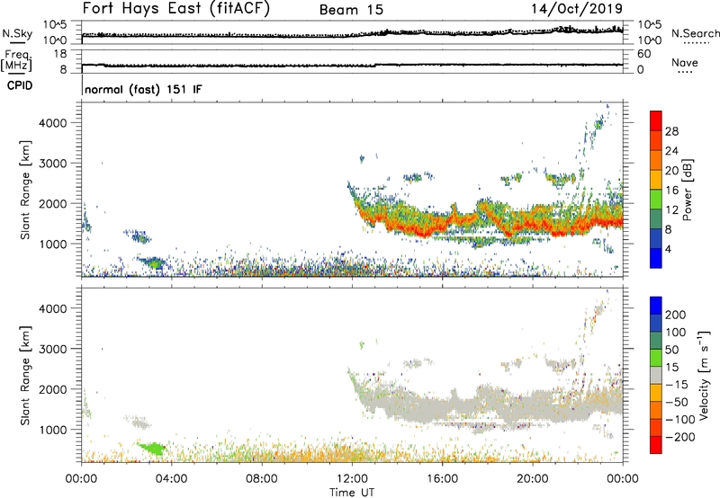Viewport: 720px width, 498px height.
Task: Click the gray segment of Velocity colorbar
Action: pos(656,375)
